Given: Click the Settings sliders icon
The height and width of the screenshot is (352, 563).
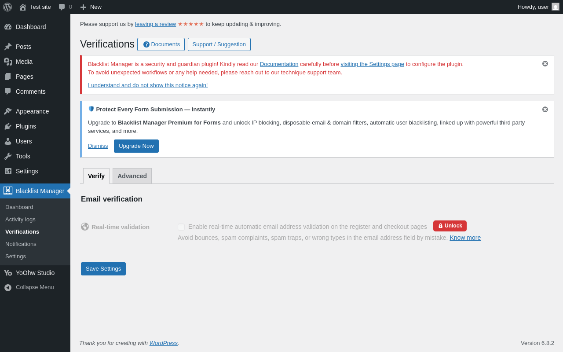Looking at the screenshot, I should pos(8,171).
